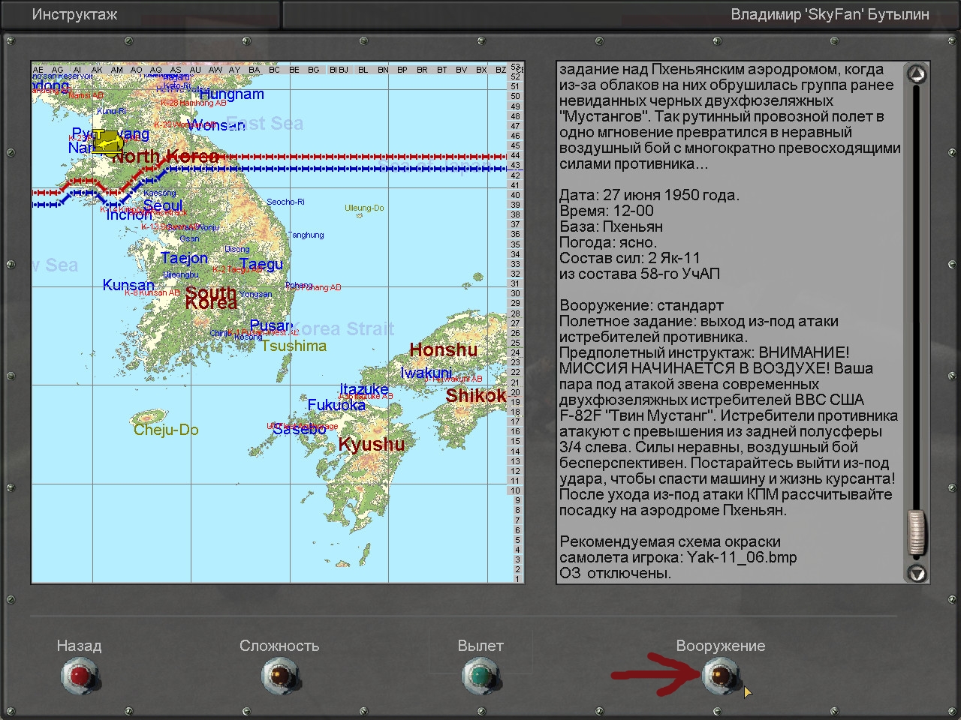Click the Wonsan label on the map

click(216, 125)
